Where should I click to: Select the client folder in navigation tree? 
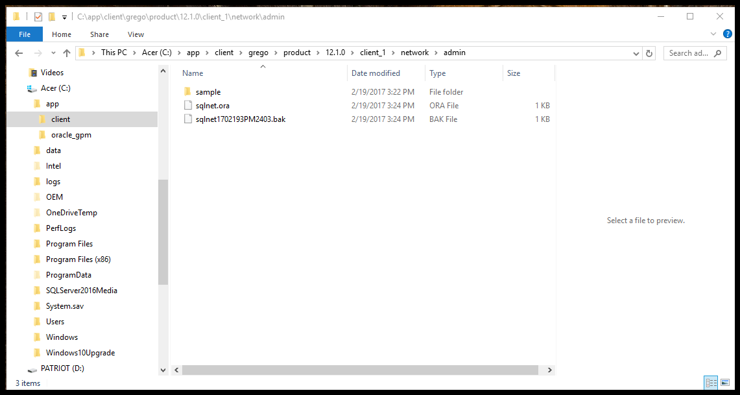point(60,119)
